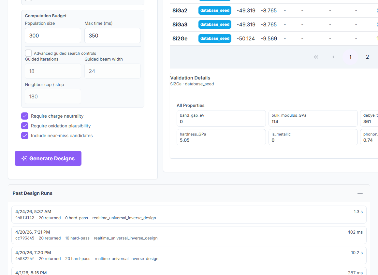Toggle Include near-miss candidates checkbox
The height and width of the screenshot is (275, 378).
[x=25, y=136]
